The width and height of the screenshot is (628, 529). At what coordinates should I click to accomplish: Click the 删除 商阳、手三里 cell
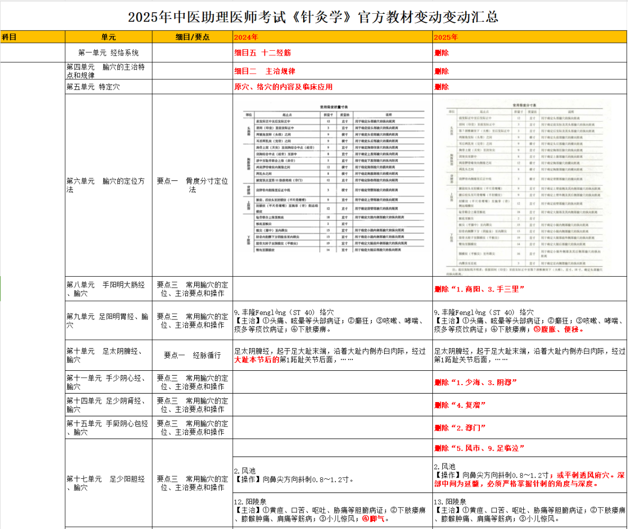point(530,289)
